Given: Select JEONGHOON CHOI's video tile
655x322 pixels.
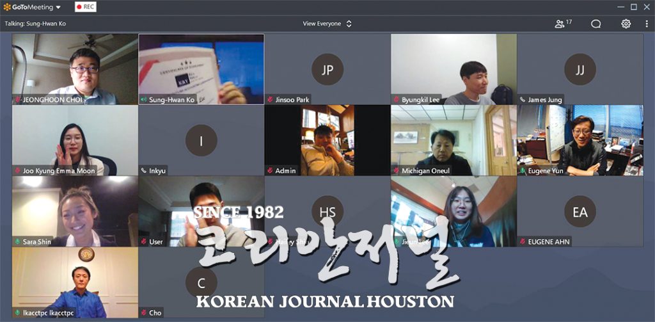Looking at the screenshot, I should point(75,69).
